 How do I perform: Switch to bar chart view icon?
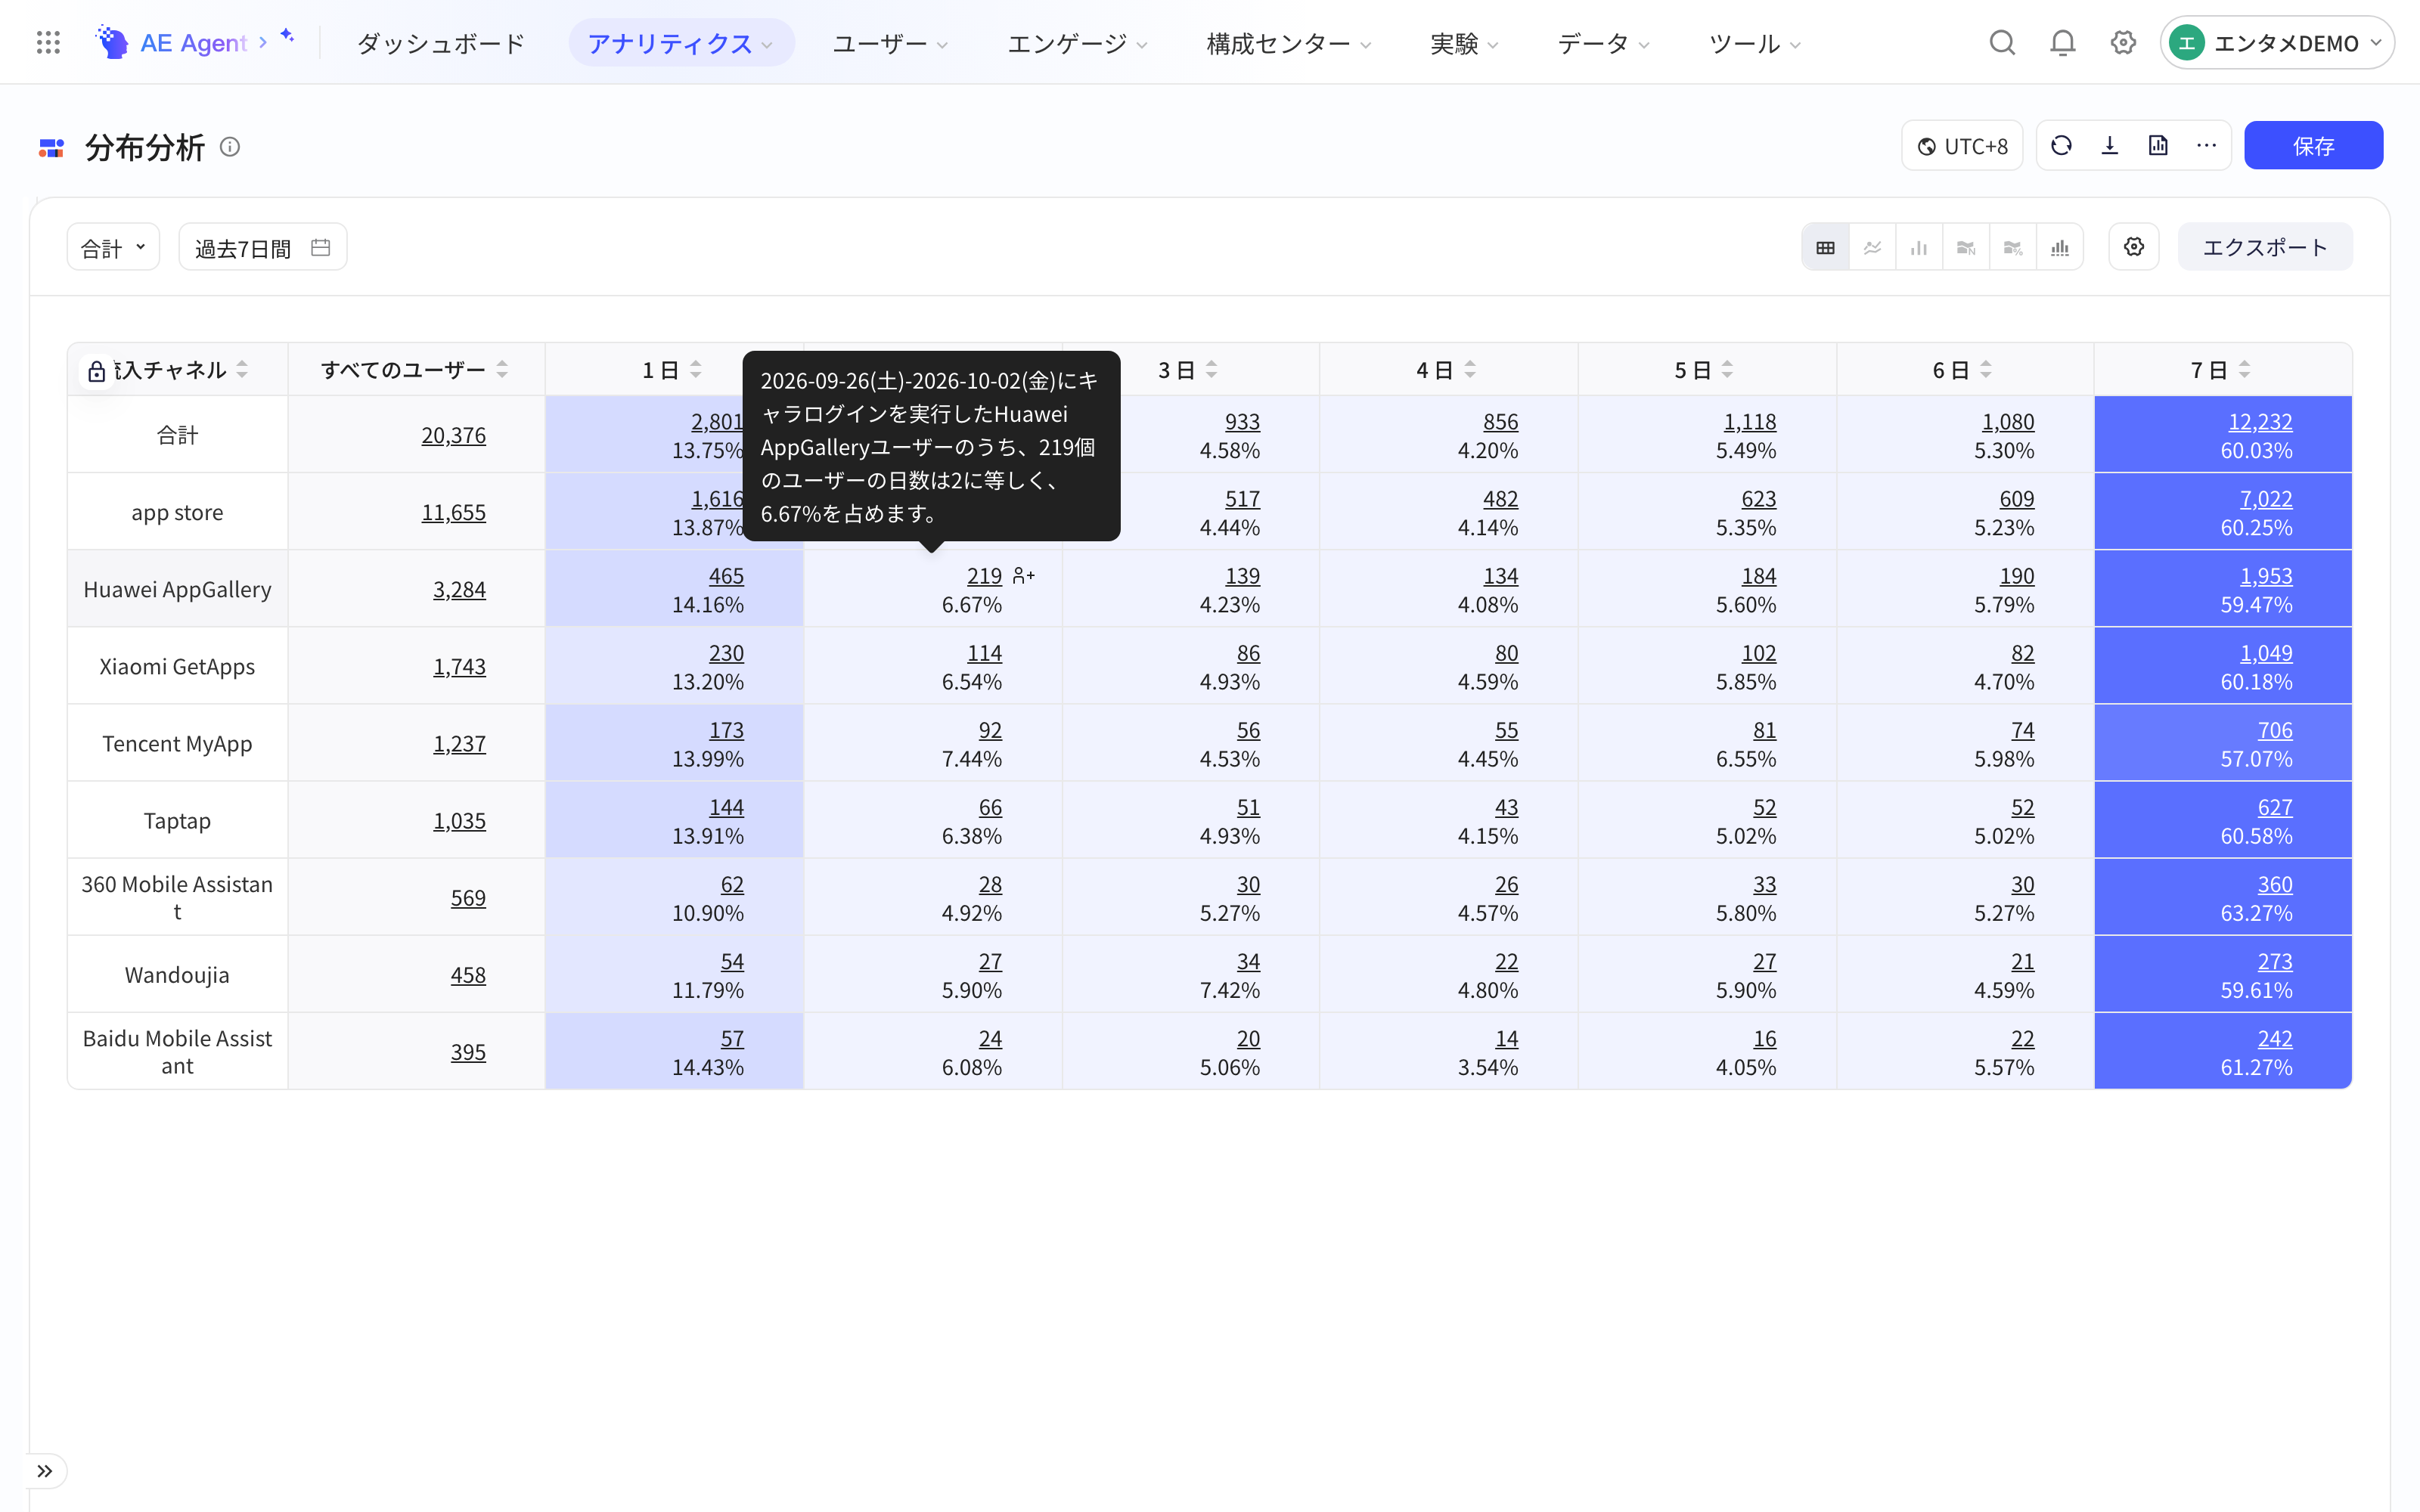[1919, 247]
